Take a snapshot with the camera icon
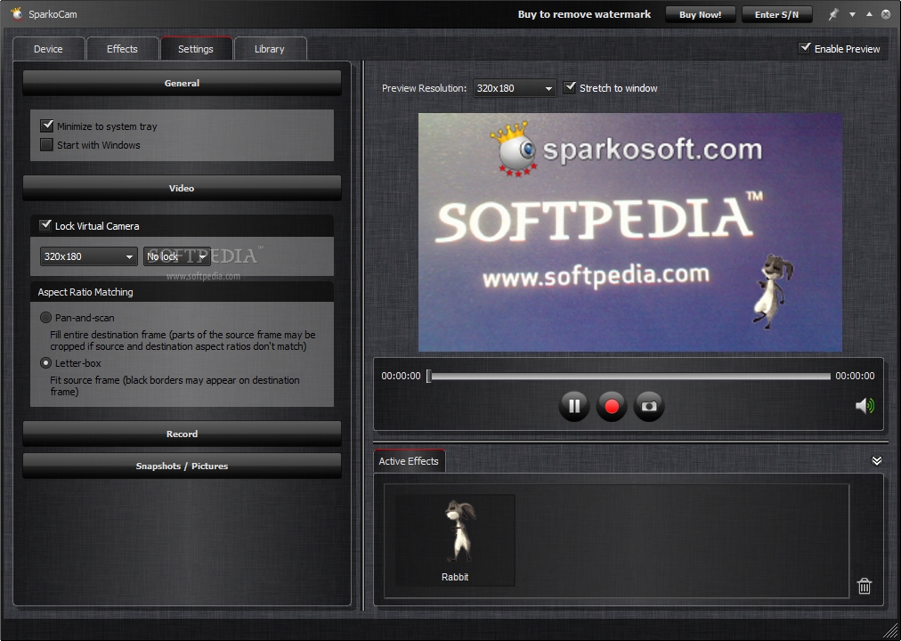Screen dimensions: 901x641 [649, 406]
